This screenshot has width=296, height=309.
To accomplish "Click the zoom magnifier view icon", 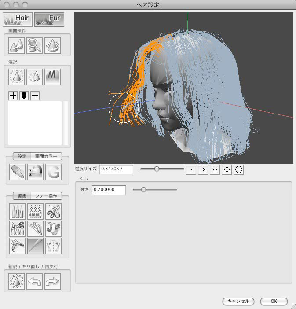I will [35, 44].
